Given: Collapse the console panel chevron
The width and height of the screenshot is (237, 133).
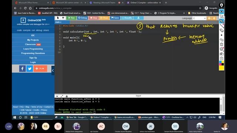Looking at the screenshot, I should pos(57,96).
